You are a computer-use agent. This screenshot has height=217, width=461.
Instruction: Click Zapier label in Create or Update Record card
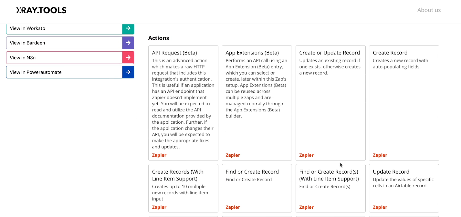click(306, 155)
